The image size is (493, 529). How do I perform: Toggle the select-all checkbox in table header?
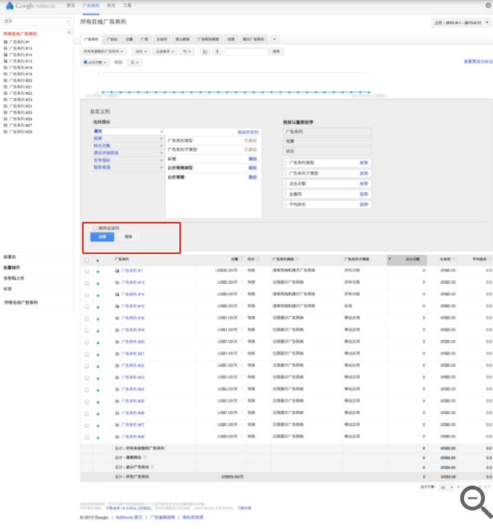click(x=87, y=260)
